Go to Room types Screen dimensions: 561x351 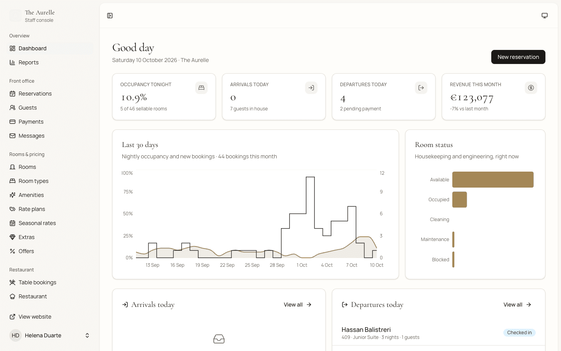coord(50,181)
